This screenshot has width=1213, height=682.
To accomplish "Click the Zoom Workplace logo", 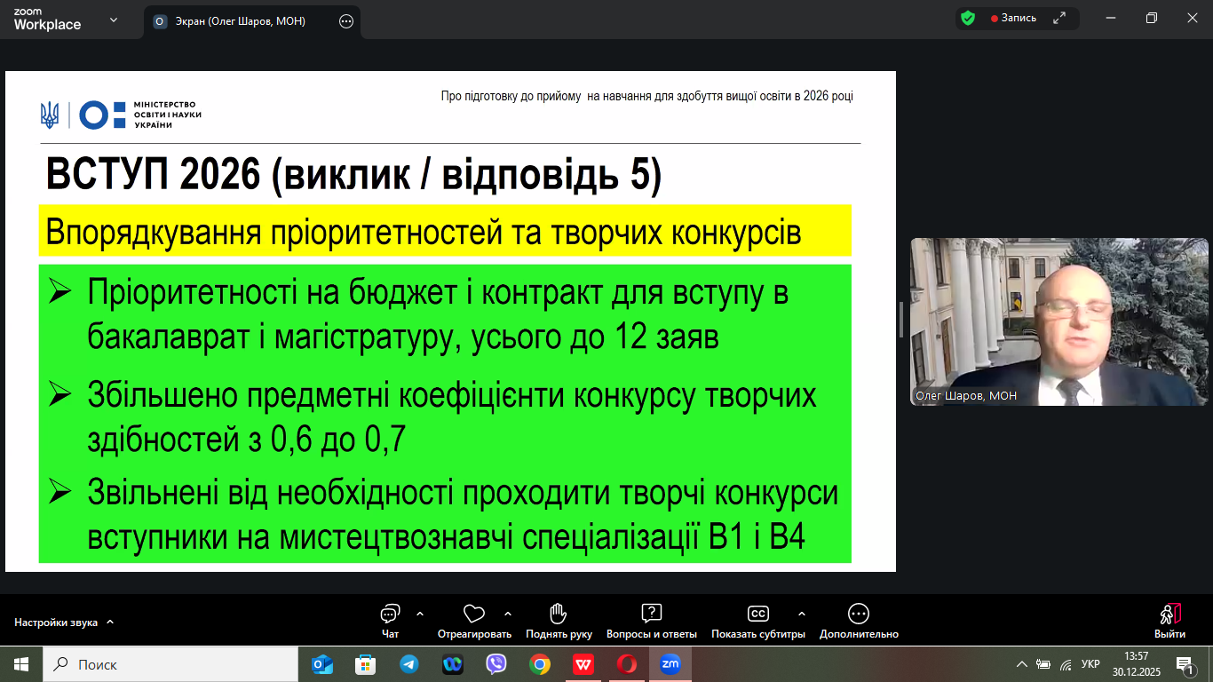I will coord(47,20).
